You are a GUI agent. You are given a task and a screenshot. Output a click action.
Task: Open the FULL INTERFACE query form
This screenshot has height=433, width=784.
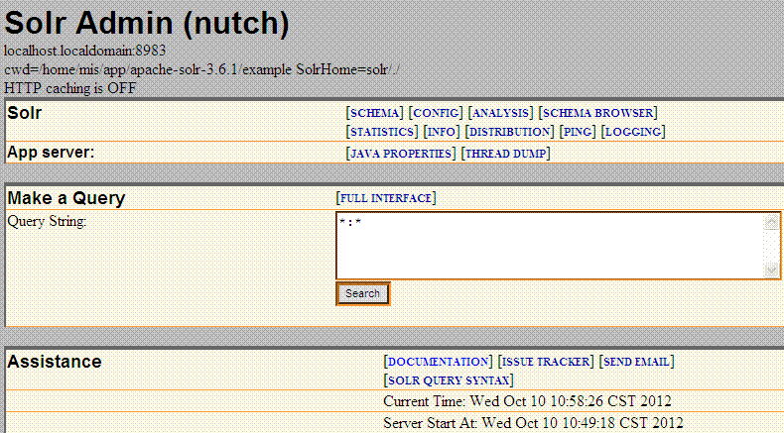386,198
